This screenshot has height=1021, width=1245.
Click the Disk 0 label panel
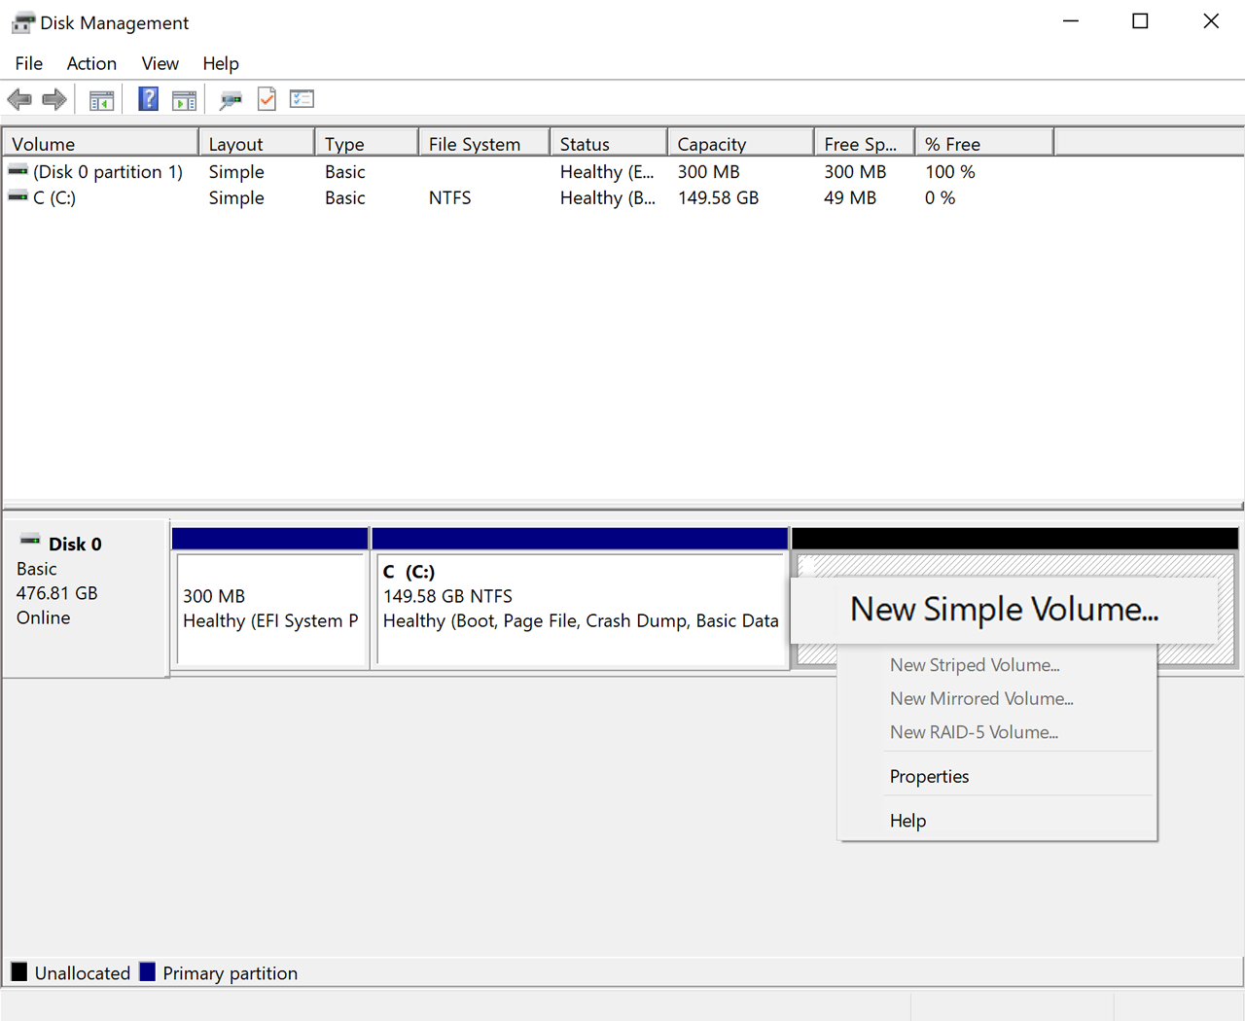[x=86, y=598]
